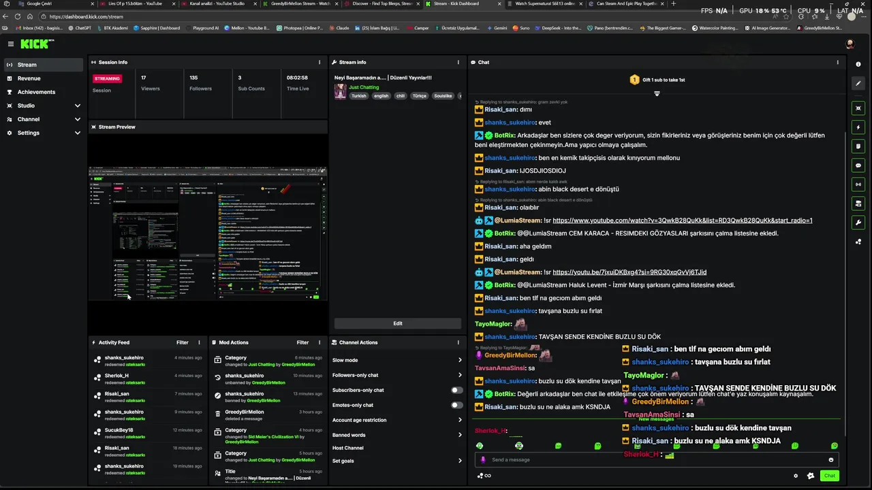Click the server layout icon in right sidebar

(x=858, y=203)
